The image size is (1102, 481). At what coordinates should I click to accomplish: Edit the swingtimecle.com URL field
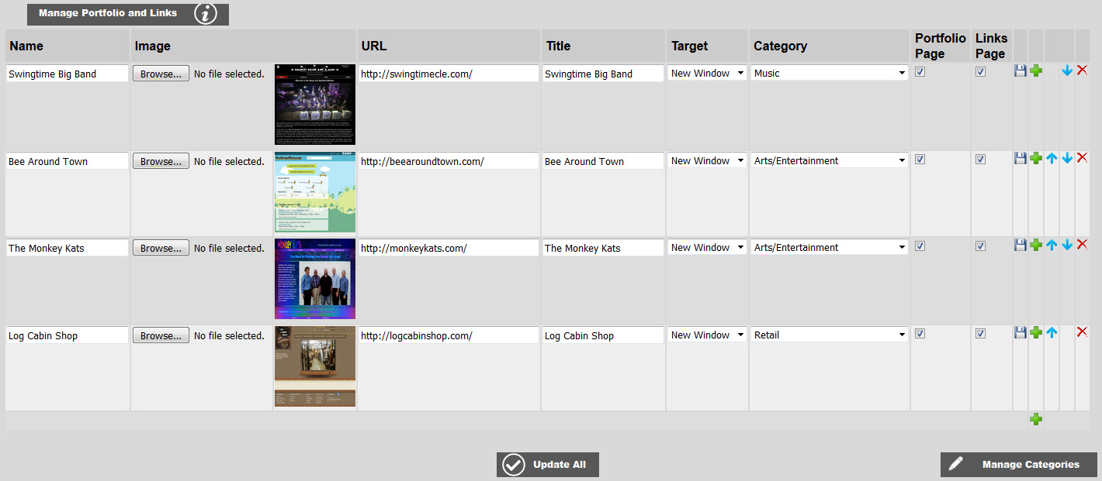click(x=449, y=74)
